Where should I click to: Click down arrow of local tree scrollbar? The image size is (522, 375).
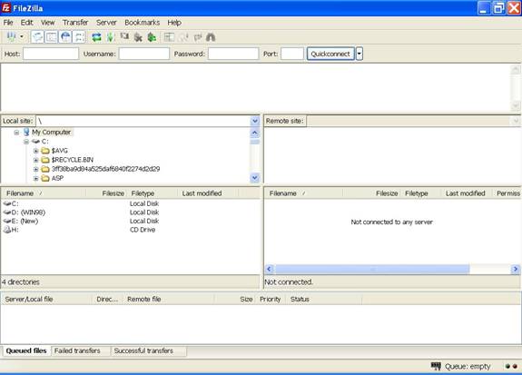(x=255, y=178)
